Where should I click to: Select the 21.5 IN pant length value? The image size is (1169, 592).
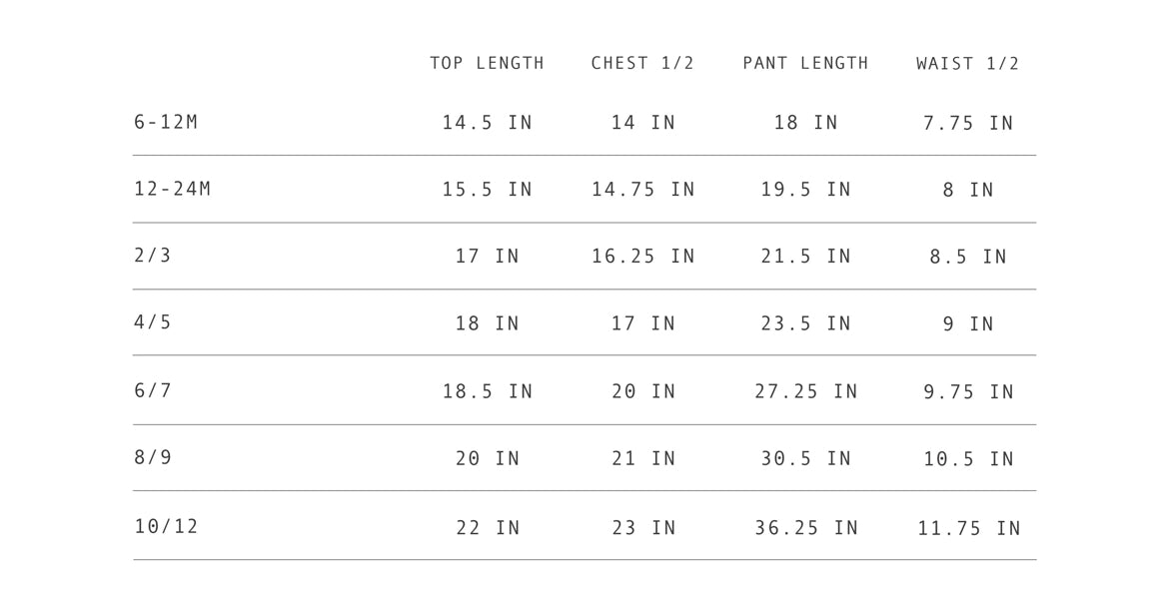click(806, 257)
